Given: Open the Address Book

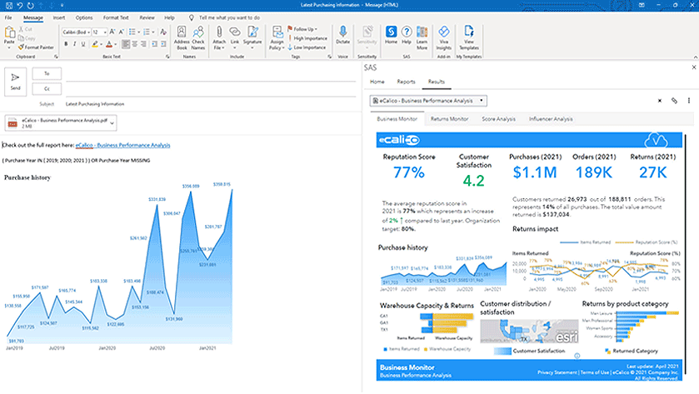Looking at the screenshot, I should point(182,37).
